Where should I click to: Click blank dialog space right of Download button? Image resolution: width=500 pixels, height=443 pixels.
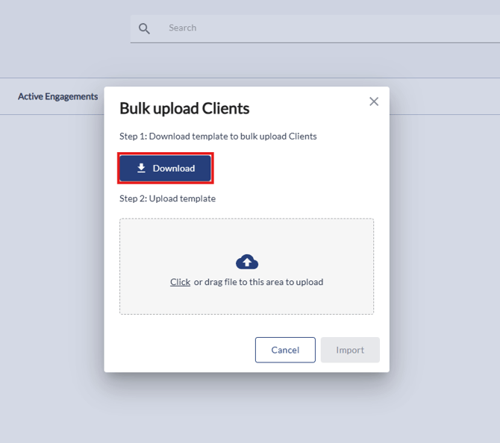click(299, 169)
